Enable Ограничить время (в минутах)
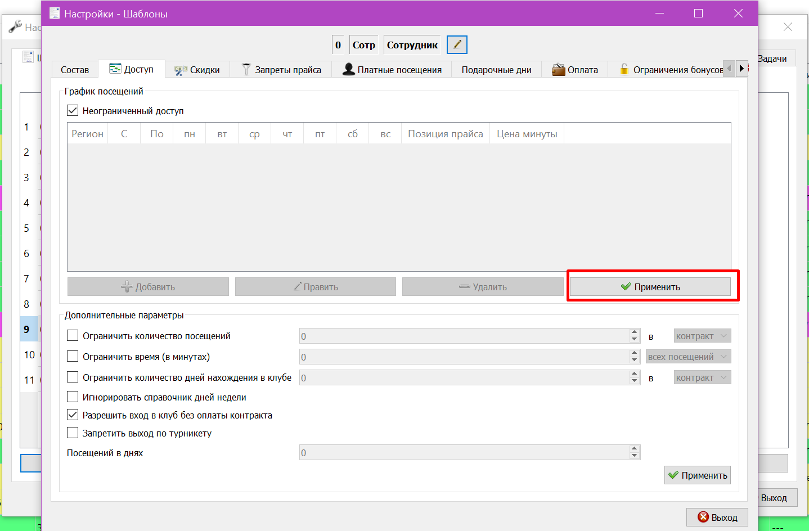809x531 pixels. click(73, 357)
